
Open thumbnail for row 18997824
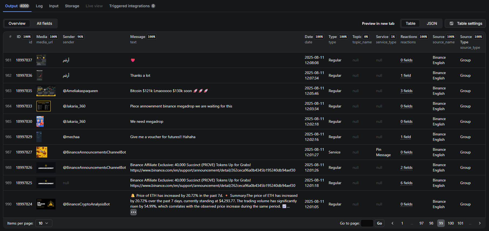pos(46,204)
